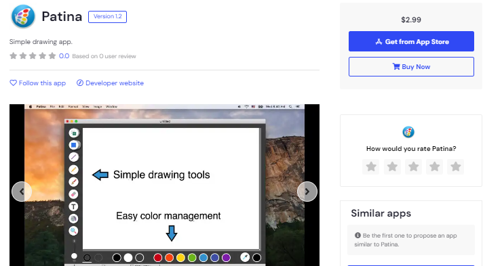Open the Edit menu in the screenshot's menu bar
This screenshot has height=266, width=483.
tap(61, 107)
